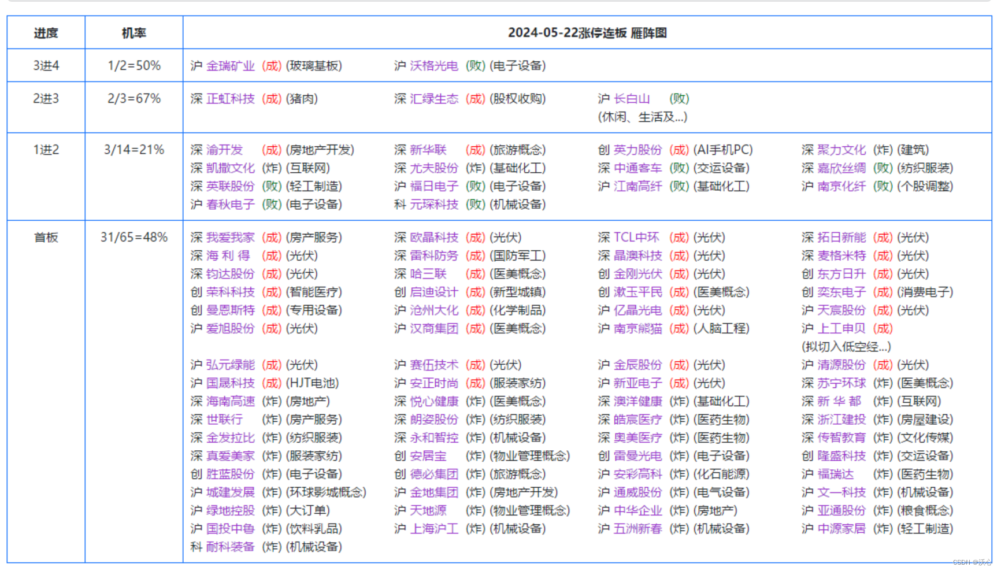Open the 麦格米特 stock link
The image size is (1001, 571).
tap(841, 256)
